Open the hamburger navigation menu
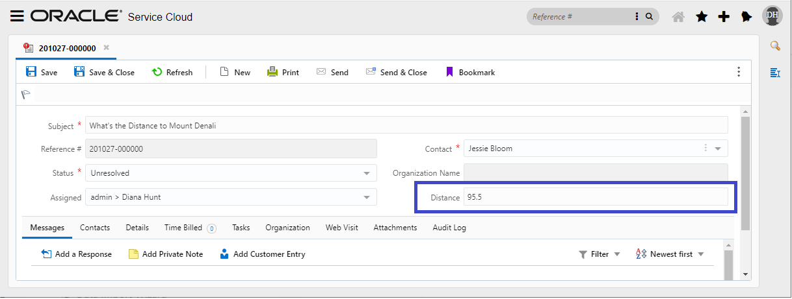 (17, 17)
